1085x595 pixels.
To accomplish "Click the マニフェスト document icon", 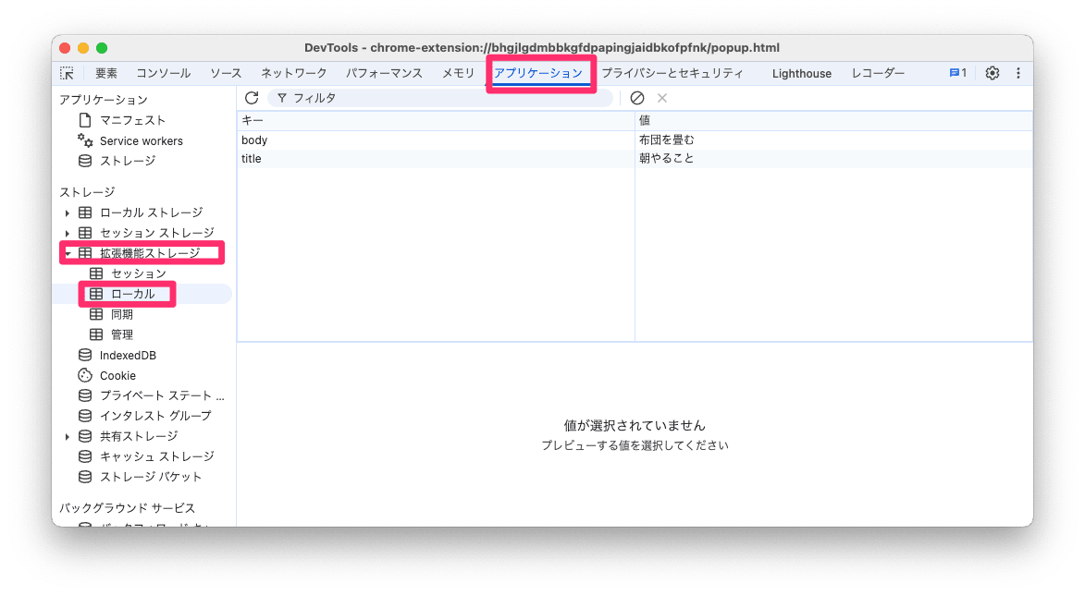I will [85, 120].
